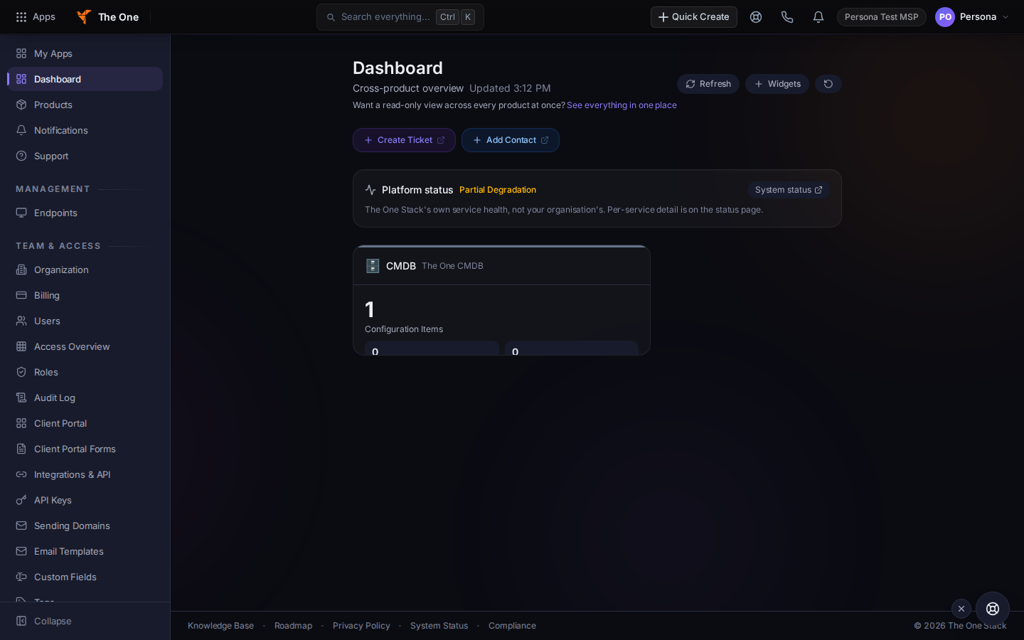This screenshot has height=640, width=1024.
Task: Click the CMDB cabinet icon
Action: point(373,266)
